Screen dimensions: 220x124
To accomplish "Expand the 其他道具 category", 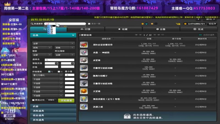I will tap(53, 120).
